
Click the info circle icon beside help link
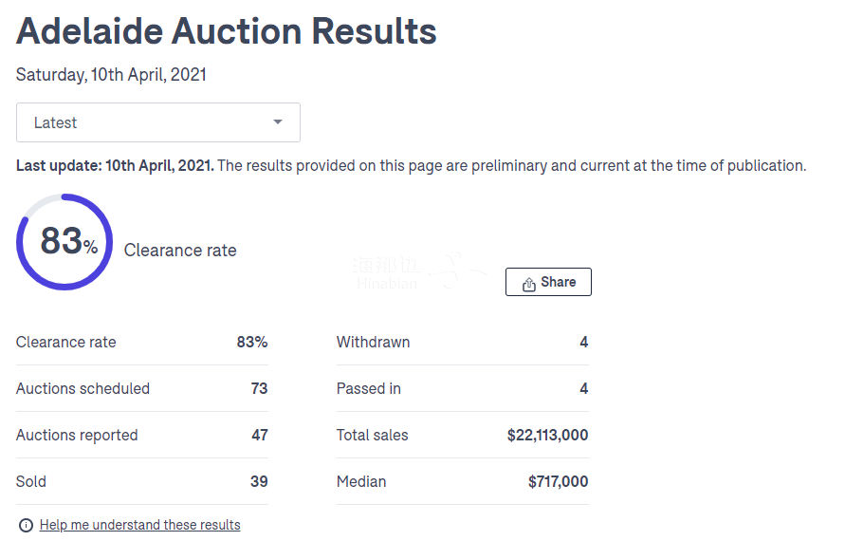pyautogui.click(x=26, y=525)
